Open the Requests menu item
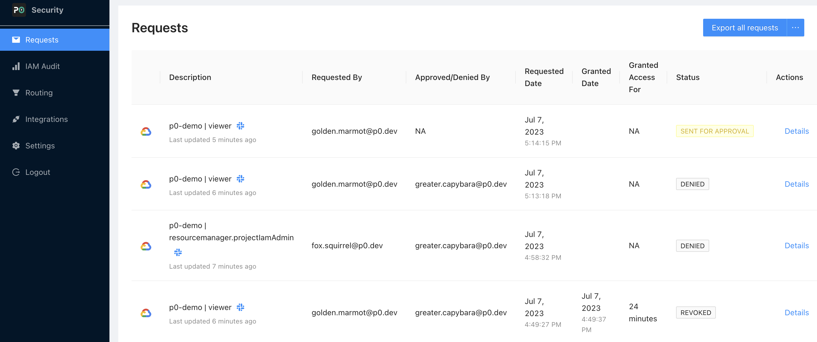 (x=41, y=40)
